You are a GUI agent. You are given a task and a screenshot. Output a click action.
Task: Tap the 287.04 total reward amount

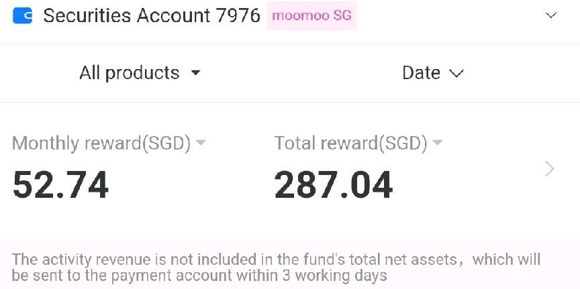tap(333, 185)
